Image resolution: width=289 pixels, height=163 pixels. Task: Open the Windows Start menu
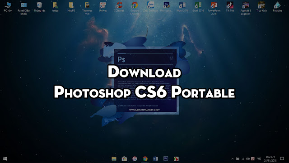[x=5, y=159]
